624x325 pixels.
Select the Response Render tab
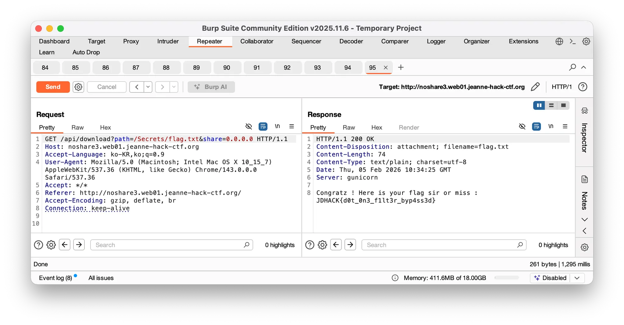click(409, 127)
